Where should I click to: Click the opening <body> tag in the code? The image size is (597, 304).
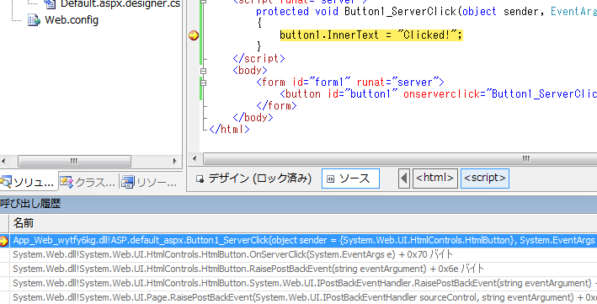(x=250, y=71)
